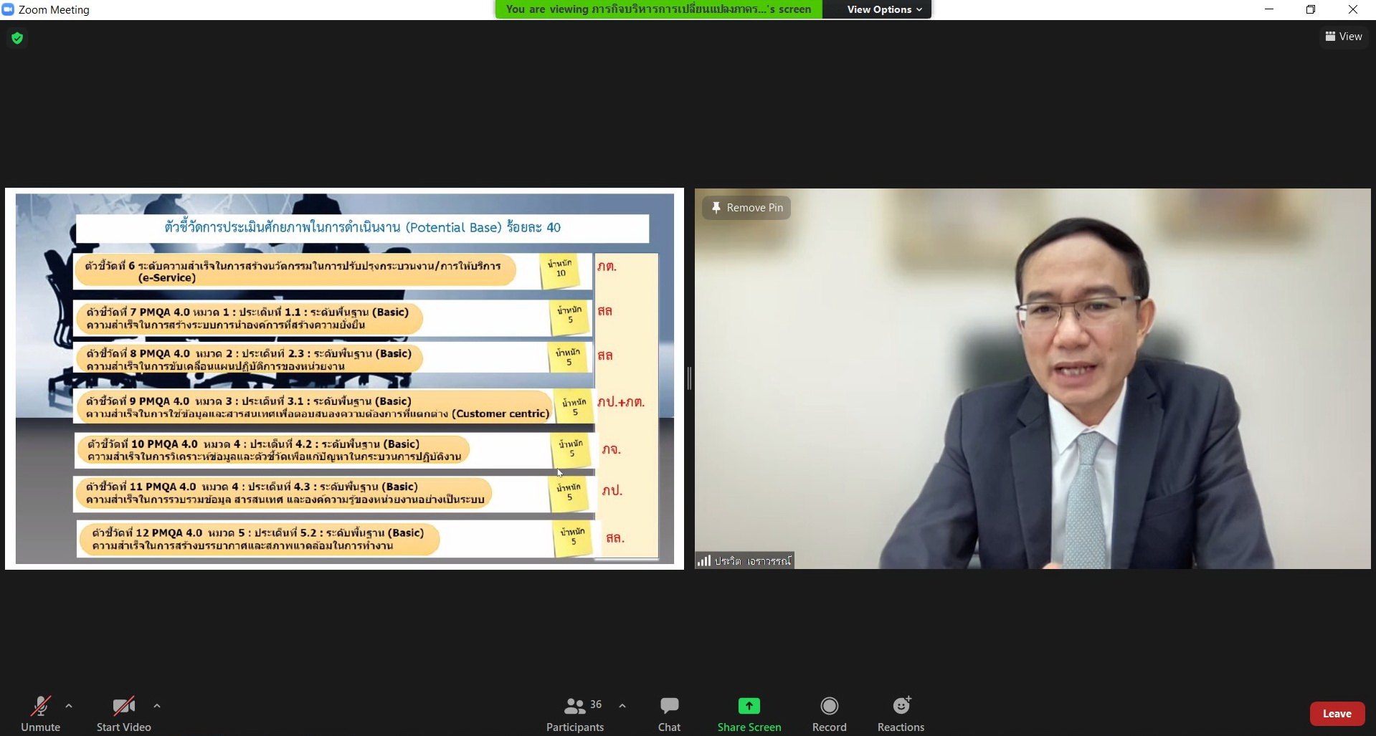The image size is (1376, 736).
Task: Click indicator 8 PMQA 4.0 row
Action: 249,359
